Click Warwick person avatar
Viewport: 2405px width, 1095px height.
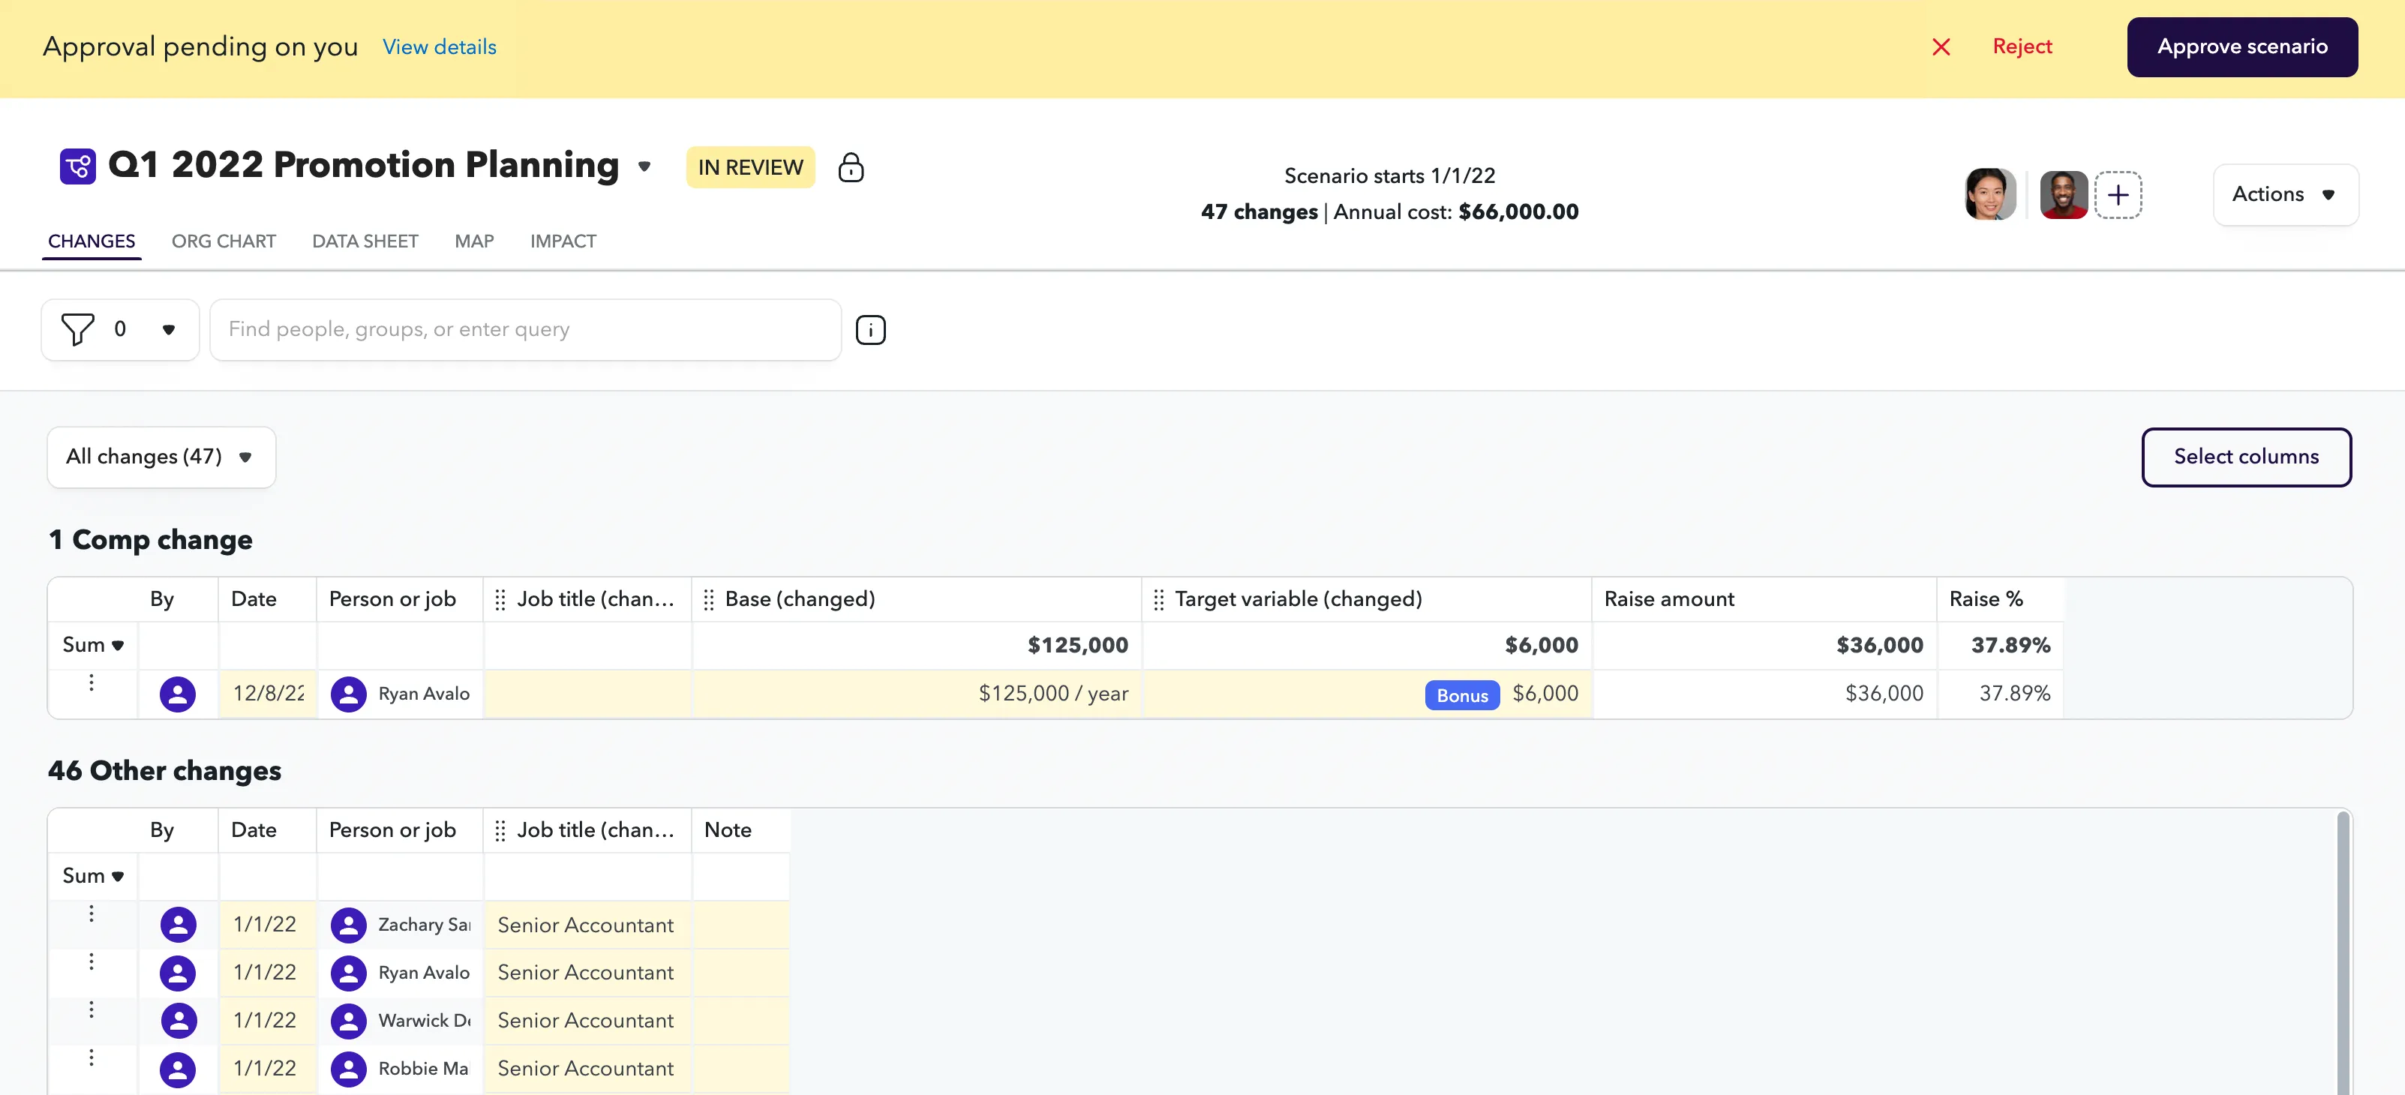[x=348, y=1020]
